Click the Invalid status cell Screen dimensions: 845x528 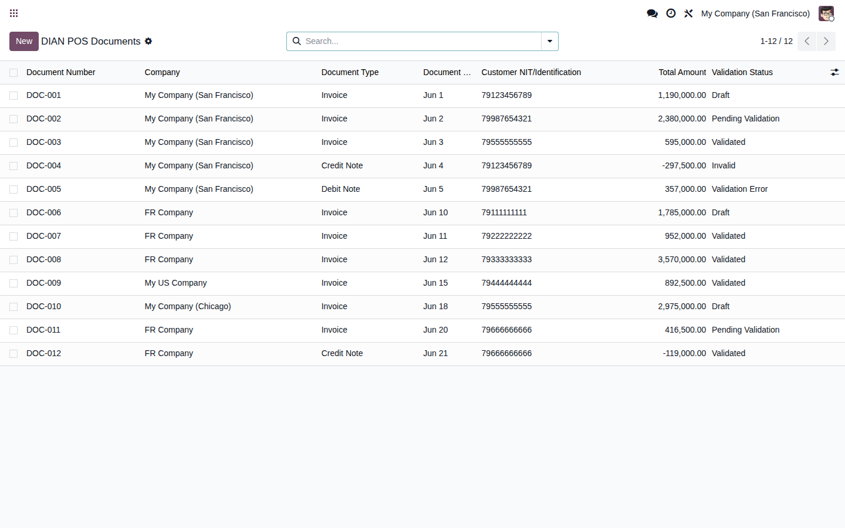point(724,165)
